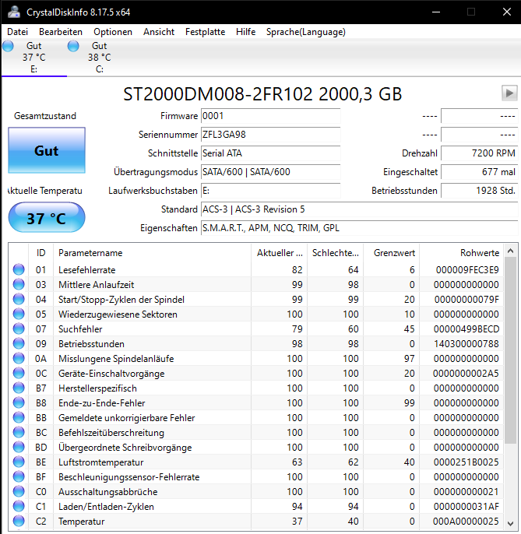The image size is (521, 534).
Task: Click the CrystalDiskInfo app icon in title bar
Action: pyautogui.click(x=14, y=12)
